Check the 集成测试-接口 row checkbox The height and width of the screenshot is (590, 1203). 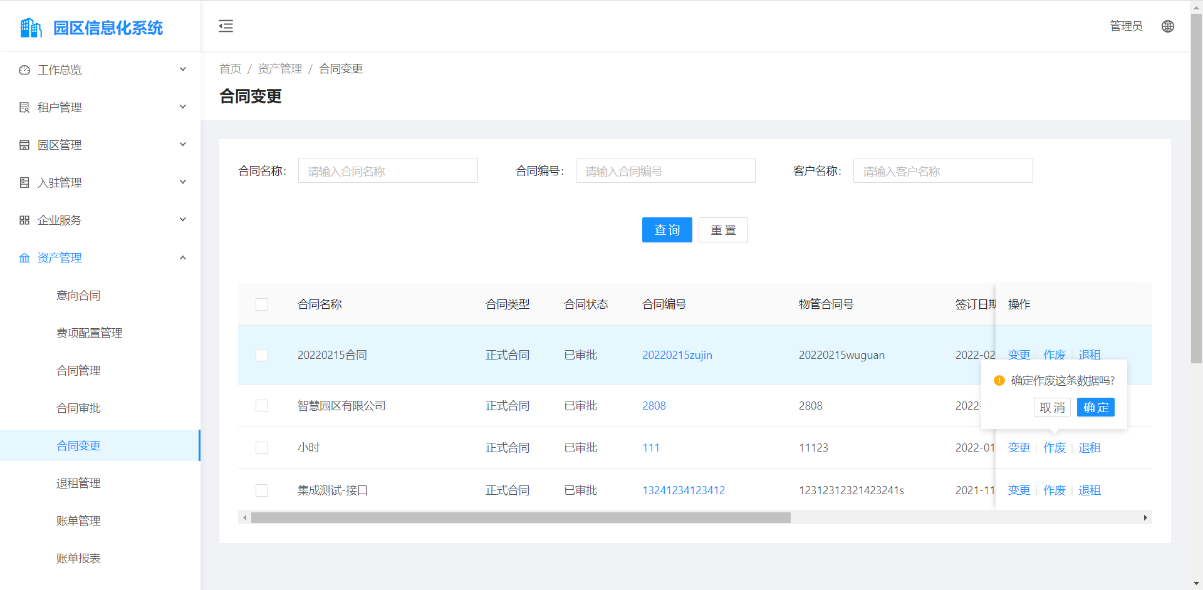[262, 490]
